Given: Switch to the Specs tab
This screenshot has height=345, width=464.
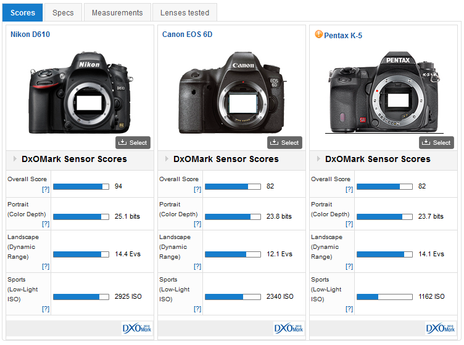Looking at the screenshot, I should pos(63,12).
